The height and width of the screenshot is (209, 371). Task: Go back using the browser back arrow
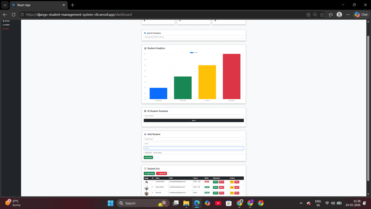pyautogui.click(x=5, y=14)
